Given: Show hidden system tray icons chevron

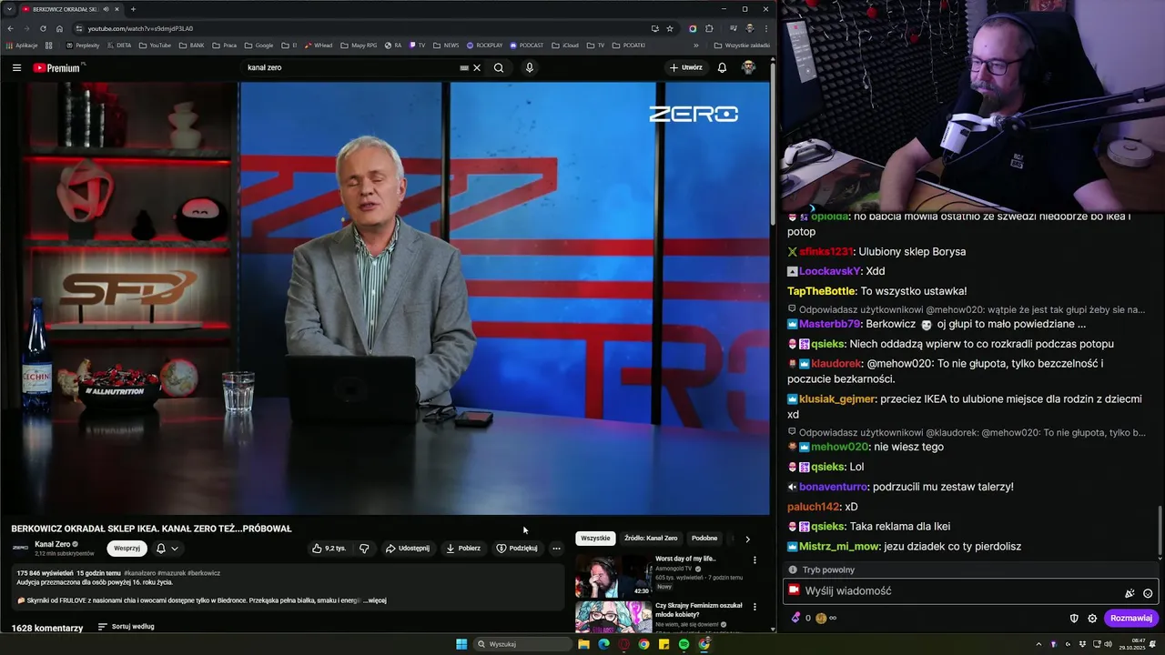Looking at the screenshot, I should (x=1038, y=644).
